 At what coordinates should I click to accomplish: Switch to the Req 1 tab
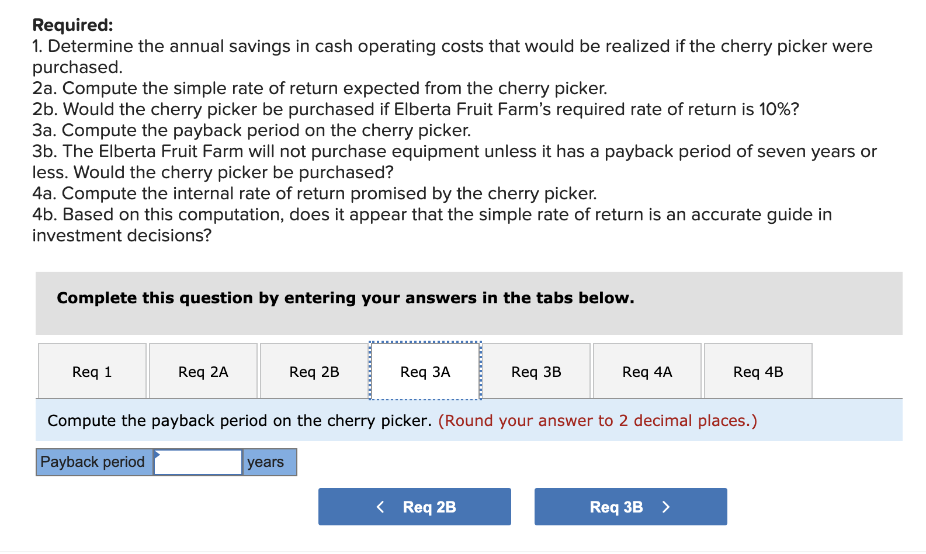click(92, 371)
